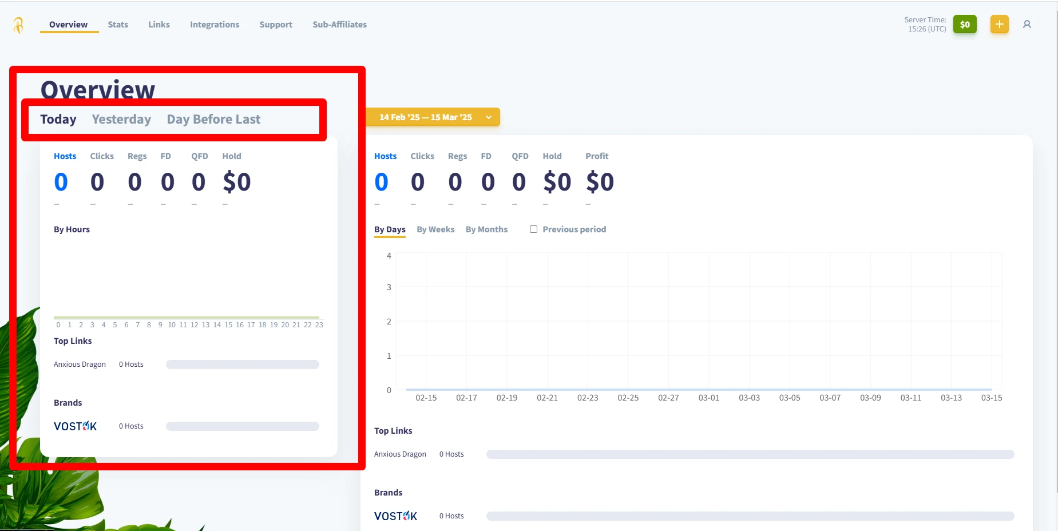1058x531 pixels.
Task: Select the Day Before Last tab
Action: pos(213,119)
